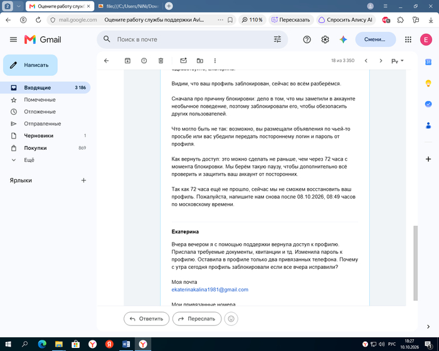Open input tools language dropdown
The height and width of the screenshot is (351, 439).
point(397,61)
